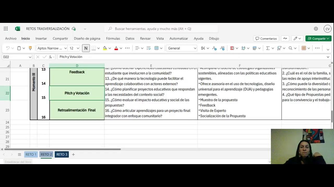Image resolution: width=334 pixels, height=187 pixels.
Task: Click the search tools box
Action: click(161, 29)
